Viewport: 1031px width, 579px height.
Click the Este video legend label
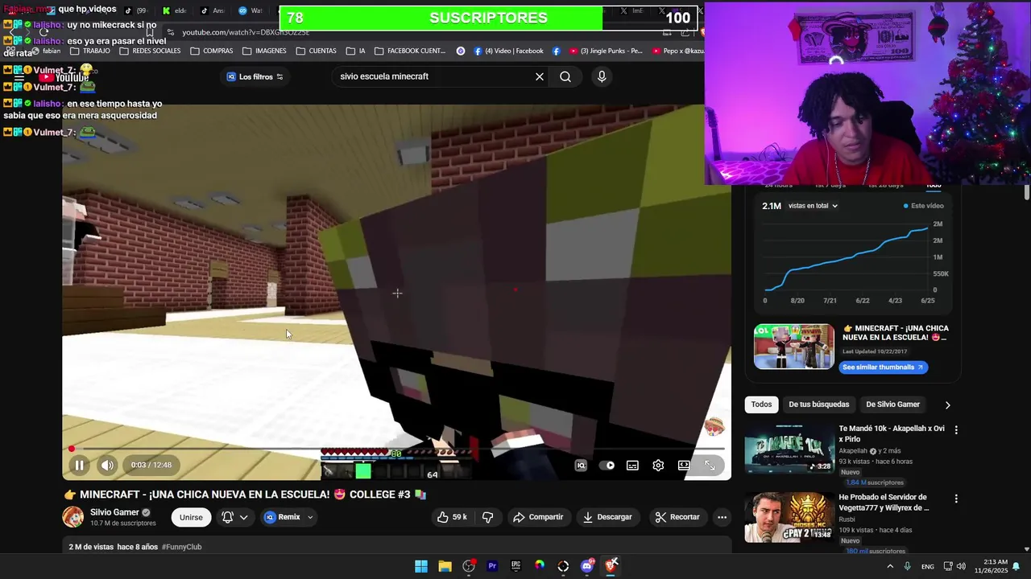pos(923,206)
